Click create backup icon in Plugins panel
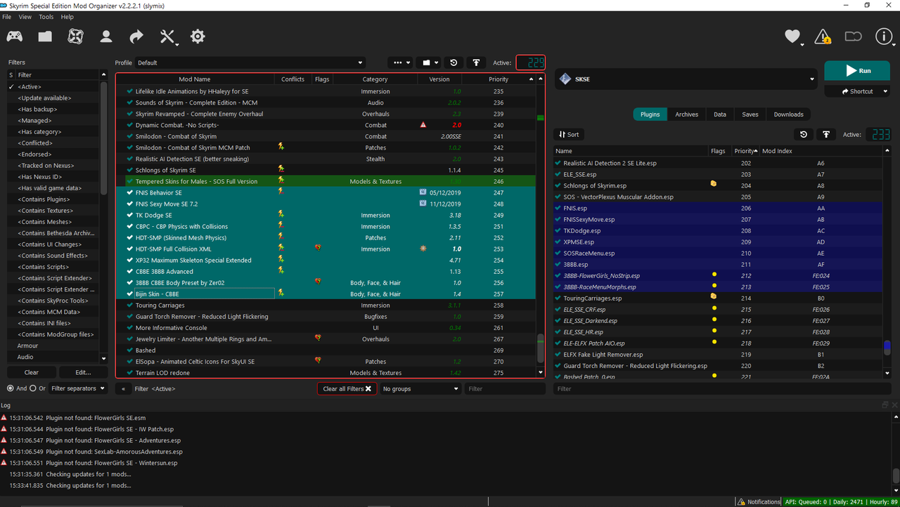Screen dimensions: 900x507 (825, 134)
